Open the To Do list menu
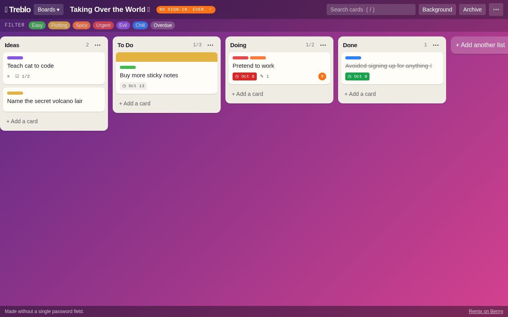 point(210,45)
